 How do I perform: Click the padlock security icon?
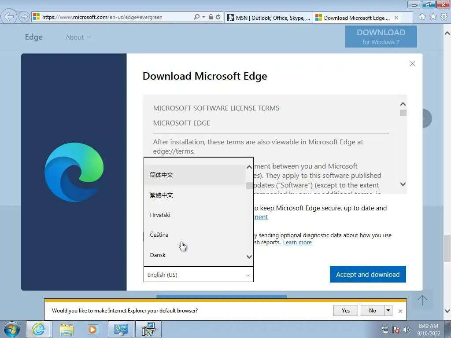[211, 17]
